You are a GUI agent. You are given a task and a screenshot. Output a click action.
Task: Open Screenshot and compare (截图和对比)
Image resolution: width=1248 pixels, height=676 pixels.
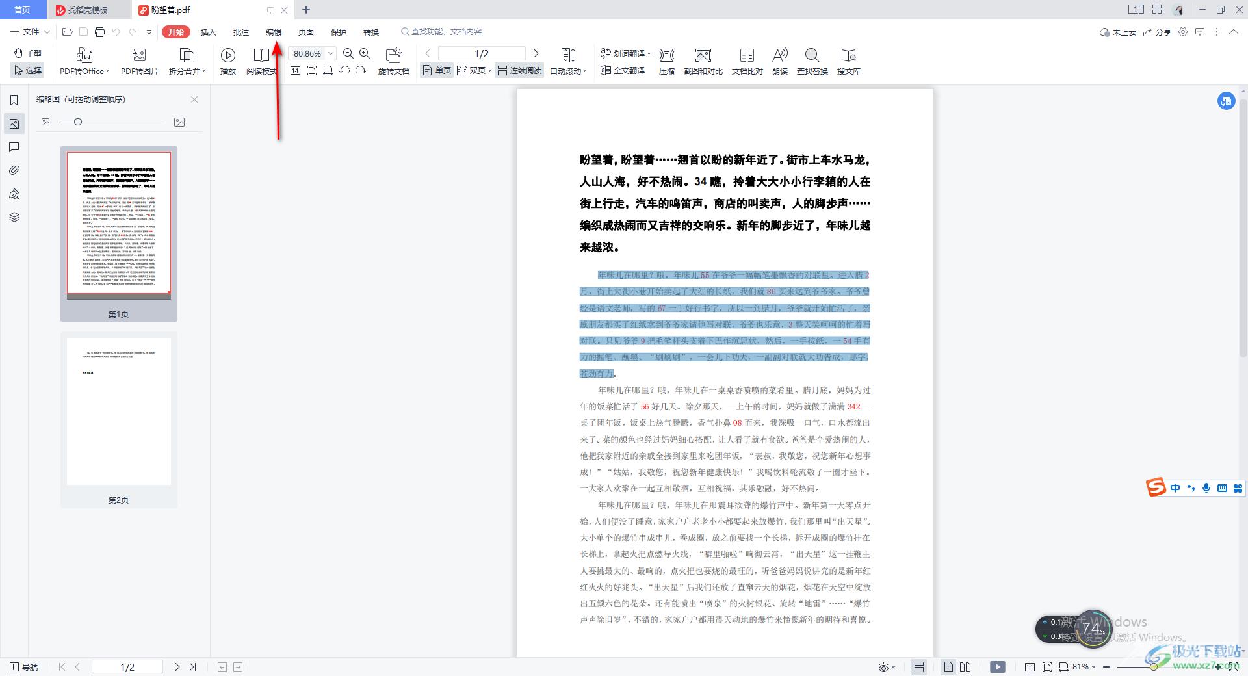click(703, 62)
